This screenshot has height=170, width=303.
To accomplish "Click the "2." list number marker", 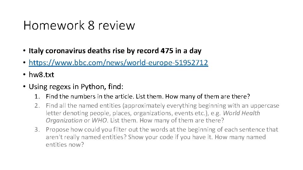I will (37, 106).
